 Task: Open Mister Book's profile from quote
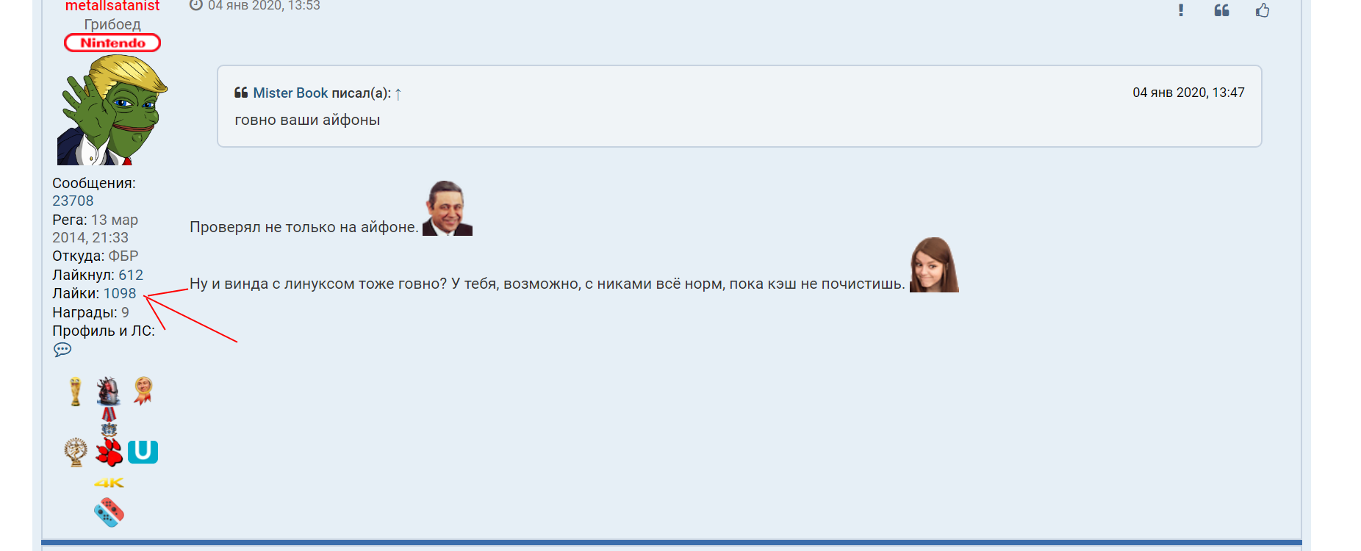click(290, 93)
